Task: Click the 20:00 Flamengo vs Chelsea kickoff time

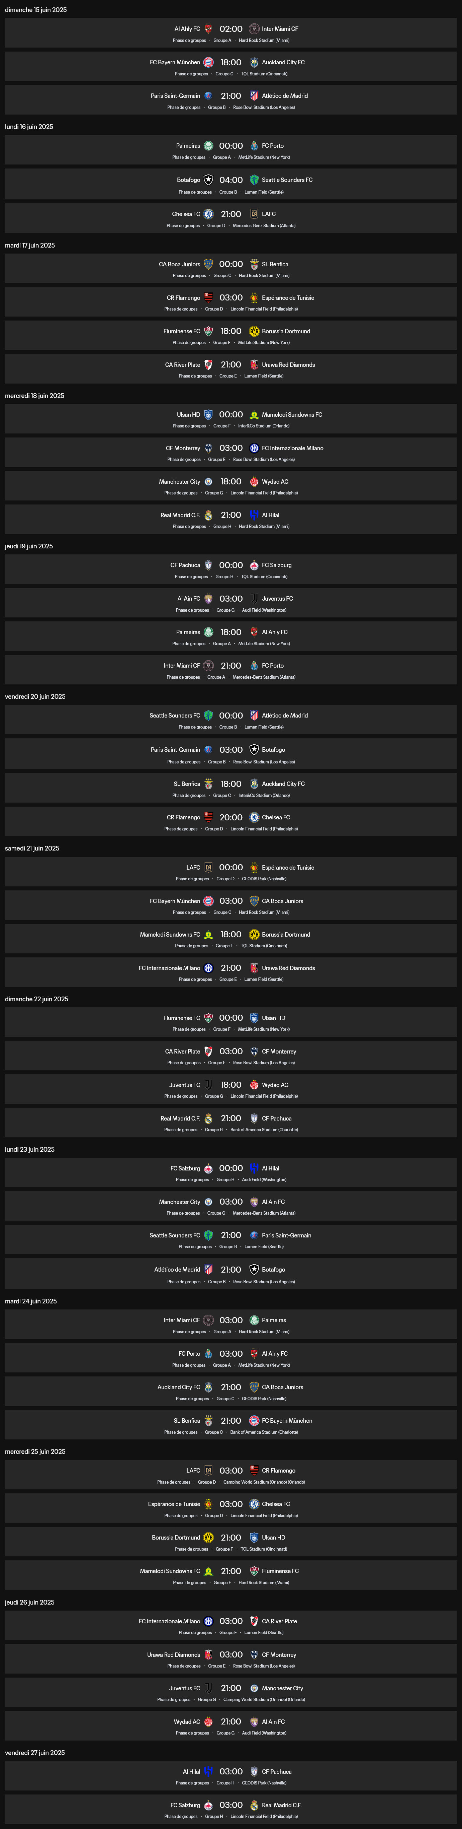Action: point(231,817)
